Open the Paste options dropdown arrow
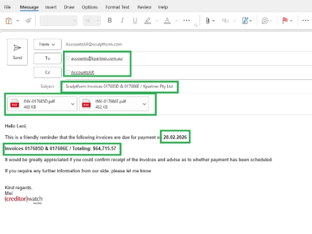This screenshot has height=234, width=312. pyautogui.click(x=18, y=21)
